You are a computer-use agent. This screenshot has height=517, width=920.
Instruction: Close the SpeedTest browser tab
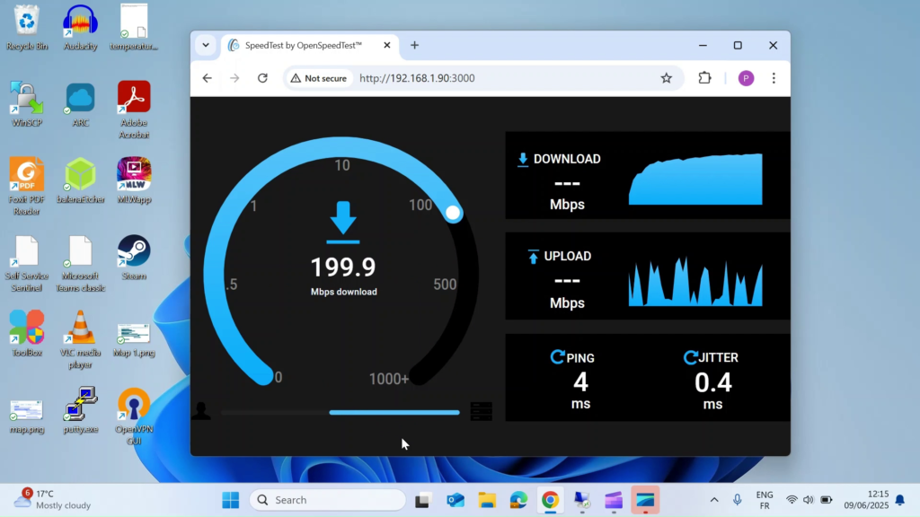point(386,45)
